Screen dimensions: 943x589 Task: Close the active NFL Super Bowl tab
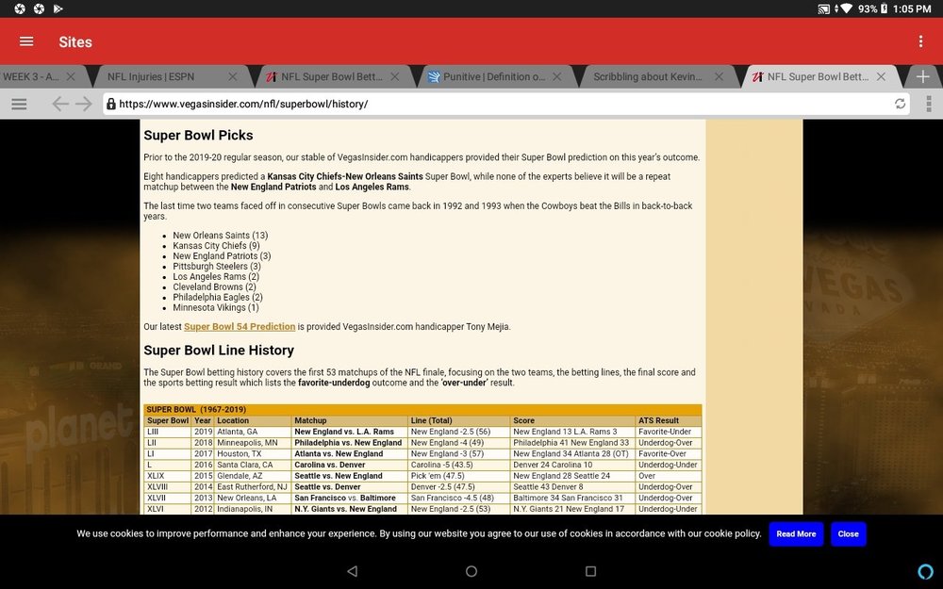(x=881, y=77)
